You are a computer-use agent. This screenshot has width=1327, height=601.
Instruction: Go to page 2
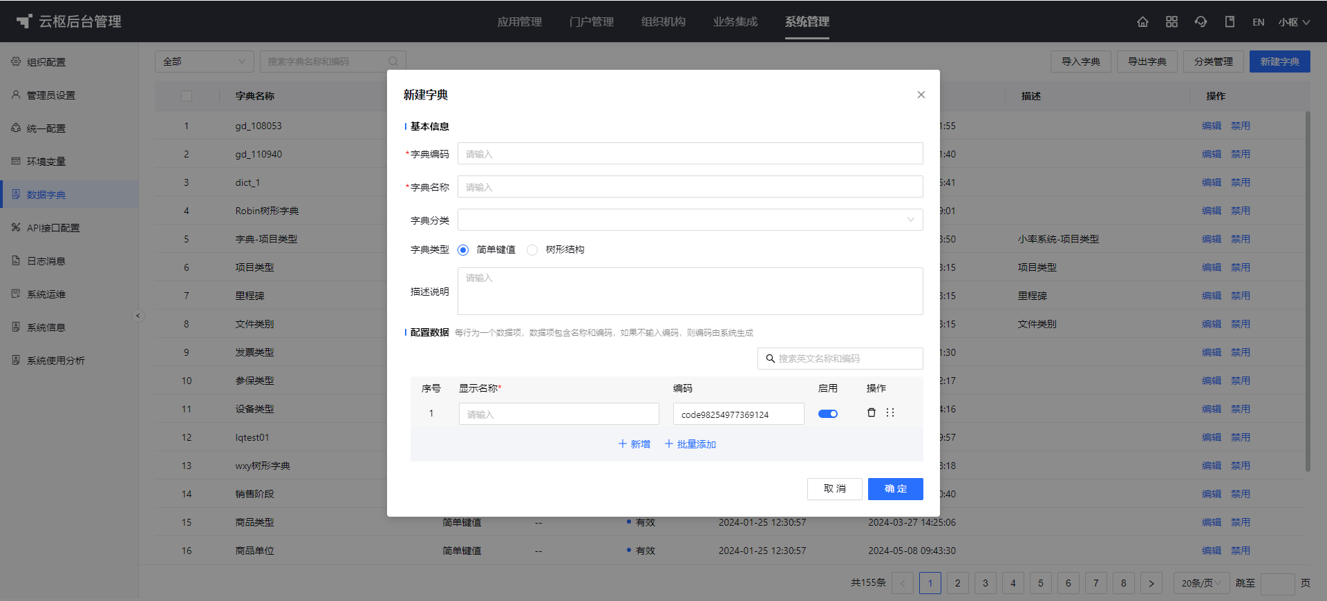(958, 583)
